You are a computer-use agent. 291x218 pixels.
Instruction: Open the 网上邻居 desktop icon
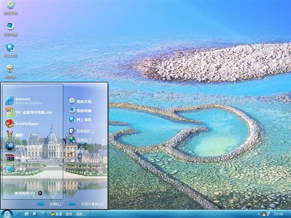[x=10, y=50]
